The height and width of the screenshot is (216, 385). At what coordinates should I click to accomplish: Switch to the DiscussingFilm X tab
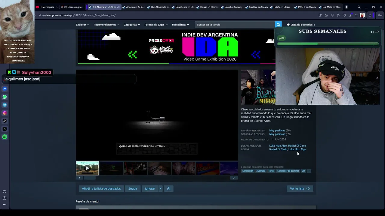(72, 7)
